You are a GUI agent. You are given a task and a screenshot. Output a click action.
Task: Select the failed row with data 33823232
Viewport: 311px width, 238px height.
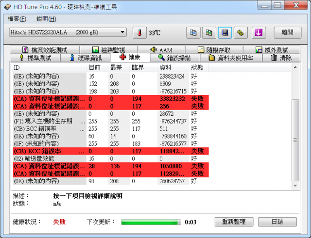coord(111,99)
